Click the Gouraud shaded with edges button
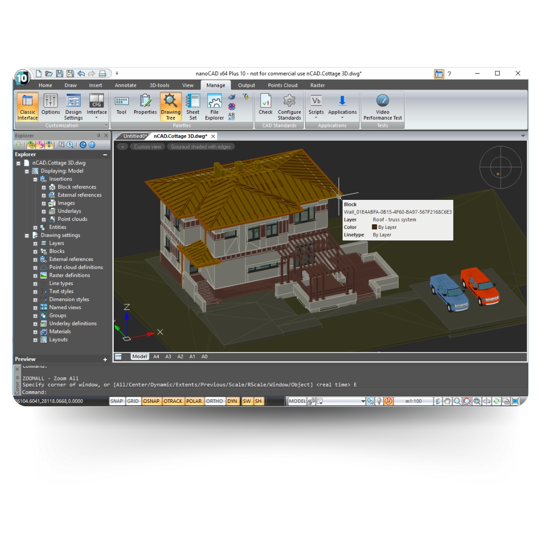The image size is (541, 541). (200, 146)
